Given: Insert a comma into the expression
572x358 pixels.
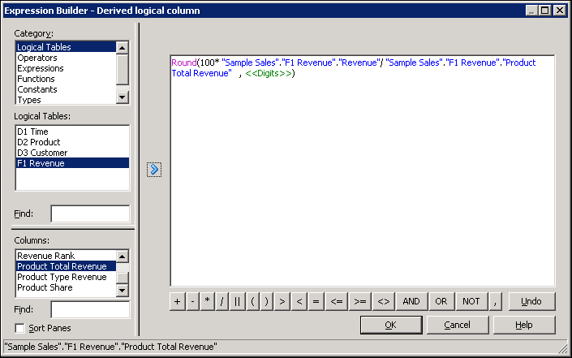Looking at the screenshot, I should (x=495, y=301).
